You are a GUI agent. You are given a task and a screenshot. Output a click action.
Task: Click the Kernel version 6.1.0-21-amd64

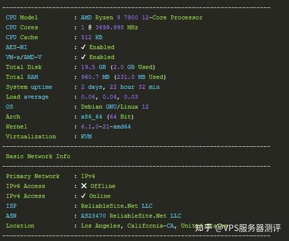pos(106,127)
